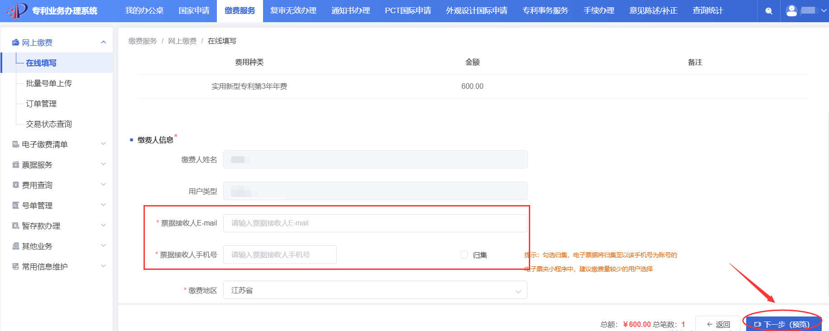Click the 电子缴费清单 sidebar icon

pyautogui.click(x=15, y=144)
